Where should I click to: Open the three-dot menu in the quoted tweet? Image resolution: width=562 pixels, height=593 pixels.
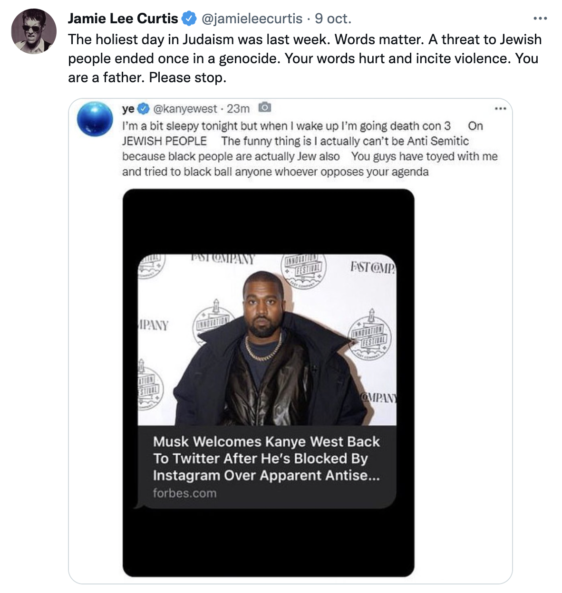[500, 109]
